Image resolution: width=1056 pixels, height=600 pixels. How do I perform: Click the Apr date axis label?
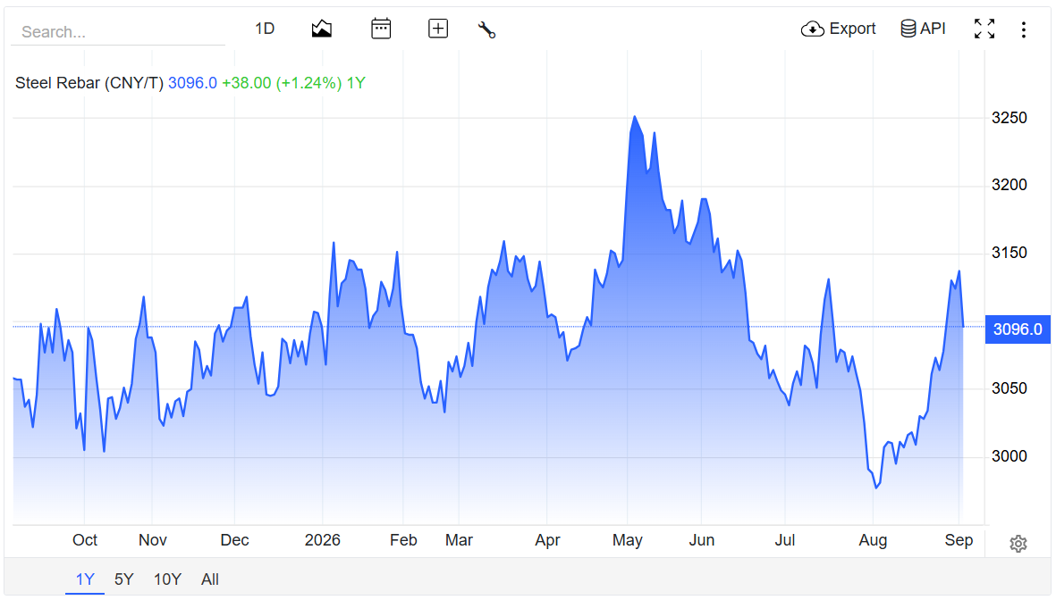(x=547, y=540)
